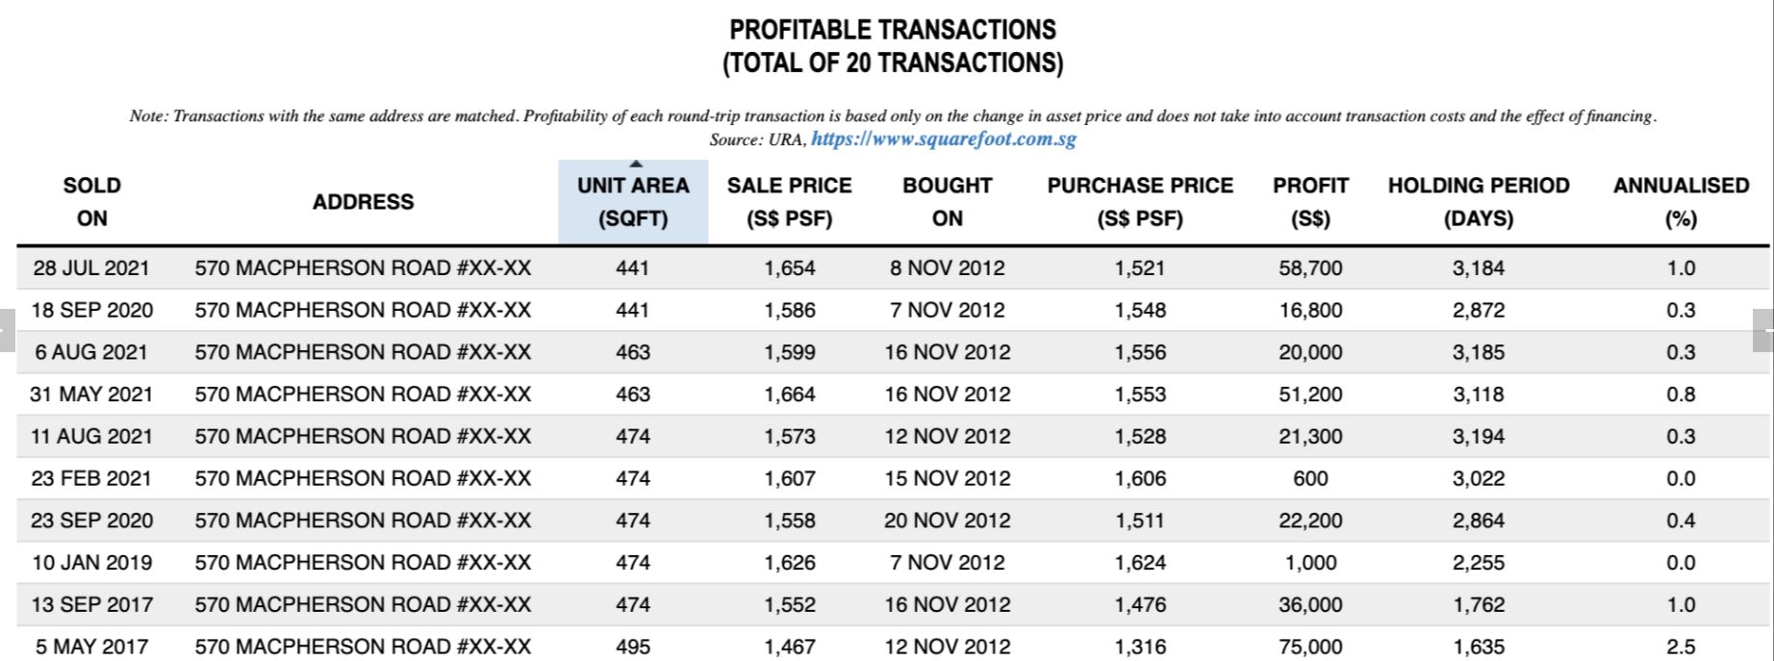Click the 75,000 profit value
This screenshot has height=661, width=1774.
click(x=1310, y=647)
